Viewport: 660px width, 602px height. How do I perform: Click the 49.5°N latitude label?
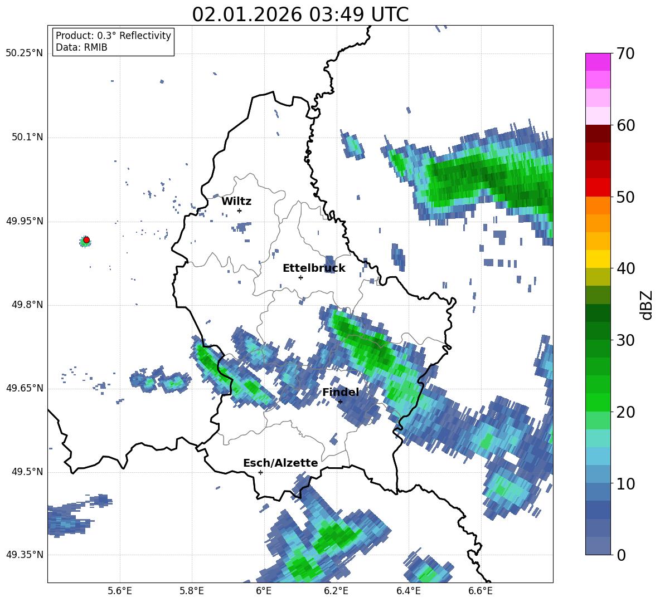[27, 472]
